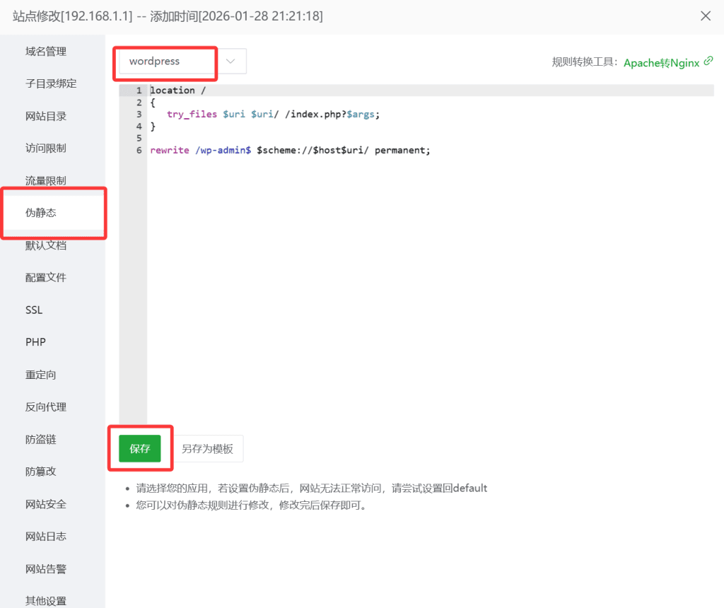This screenshot has width=724, height=608.
Task: Select the PHP tab
Action: coord(35,342)
